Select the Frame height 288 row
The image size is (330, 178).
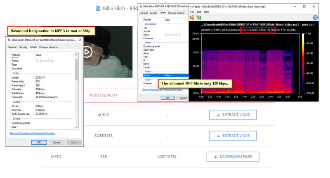42,85
